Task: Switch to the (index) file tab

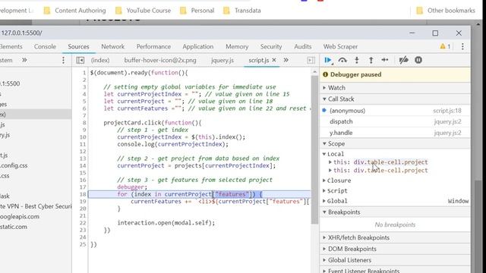Action: 100,60
